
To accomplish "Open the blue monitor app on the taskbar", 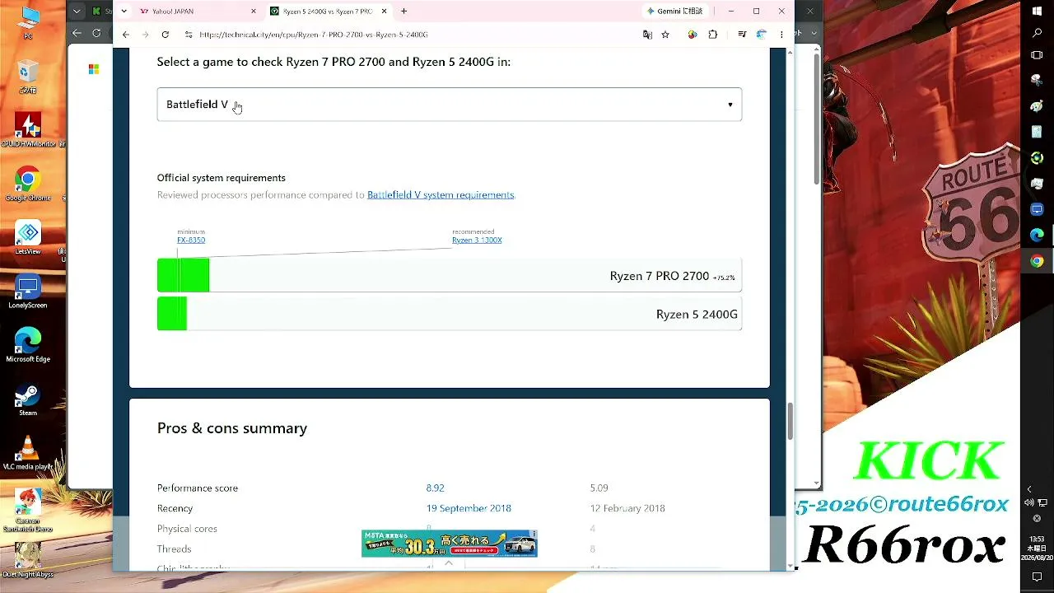I will point(1037,209).
